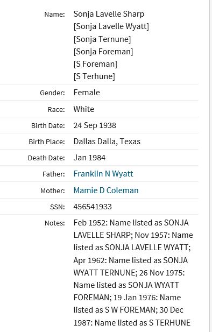
Task: Select the alternate name Sonja Ternune
Action: 102,39
